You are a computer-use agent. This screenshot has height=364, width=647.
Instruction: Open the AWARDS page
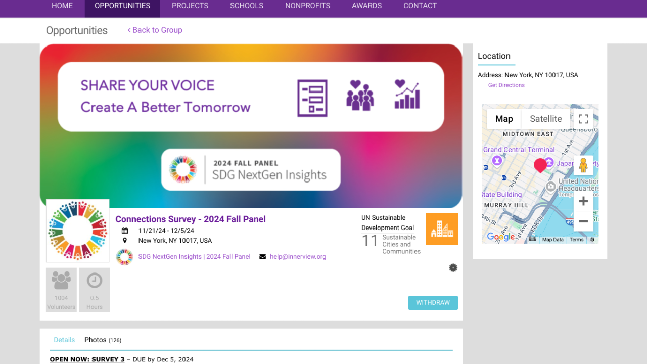(x=367, y=6)
